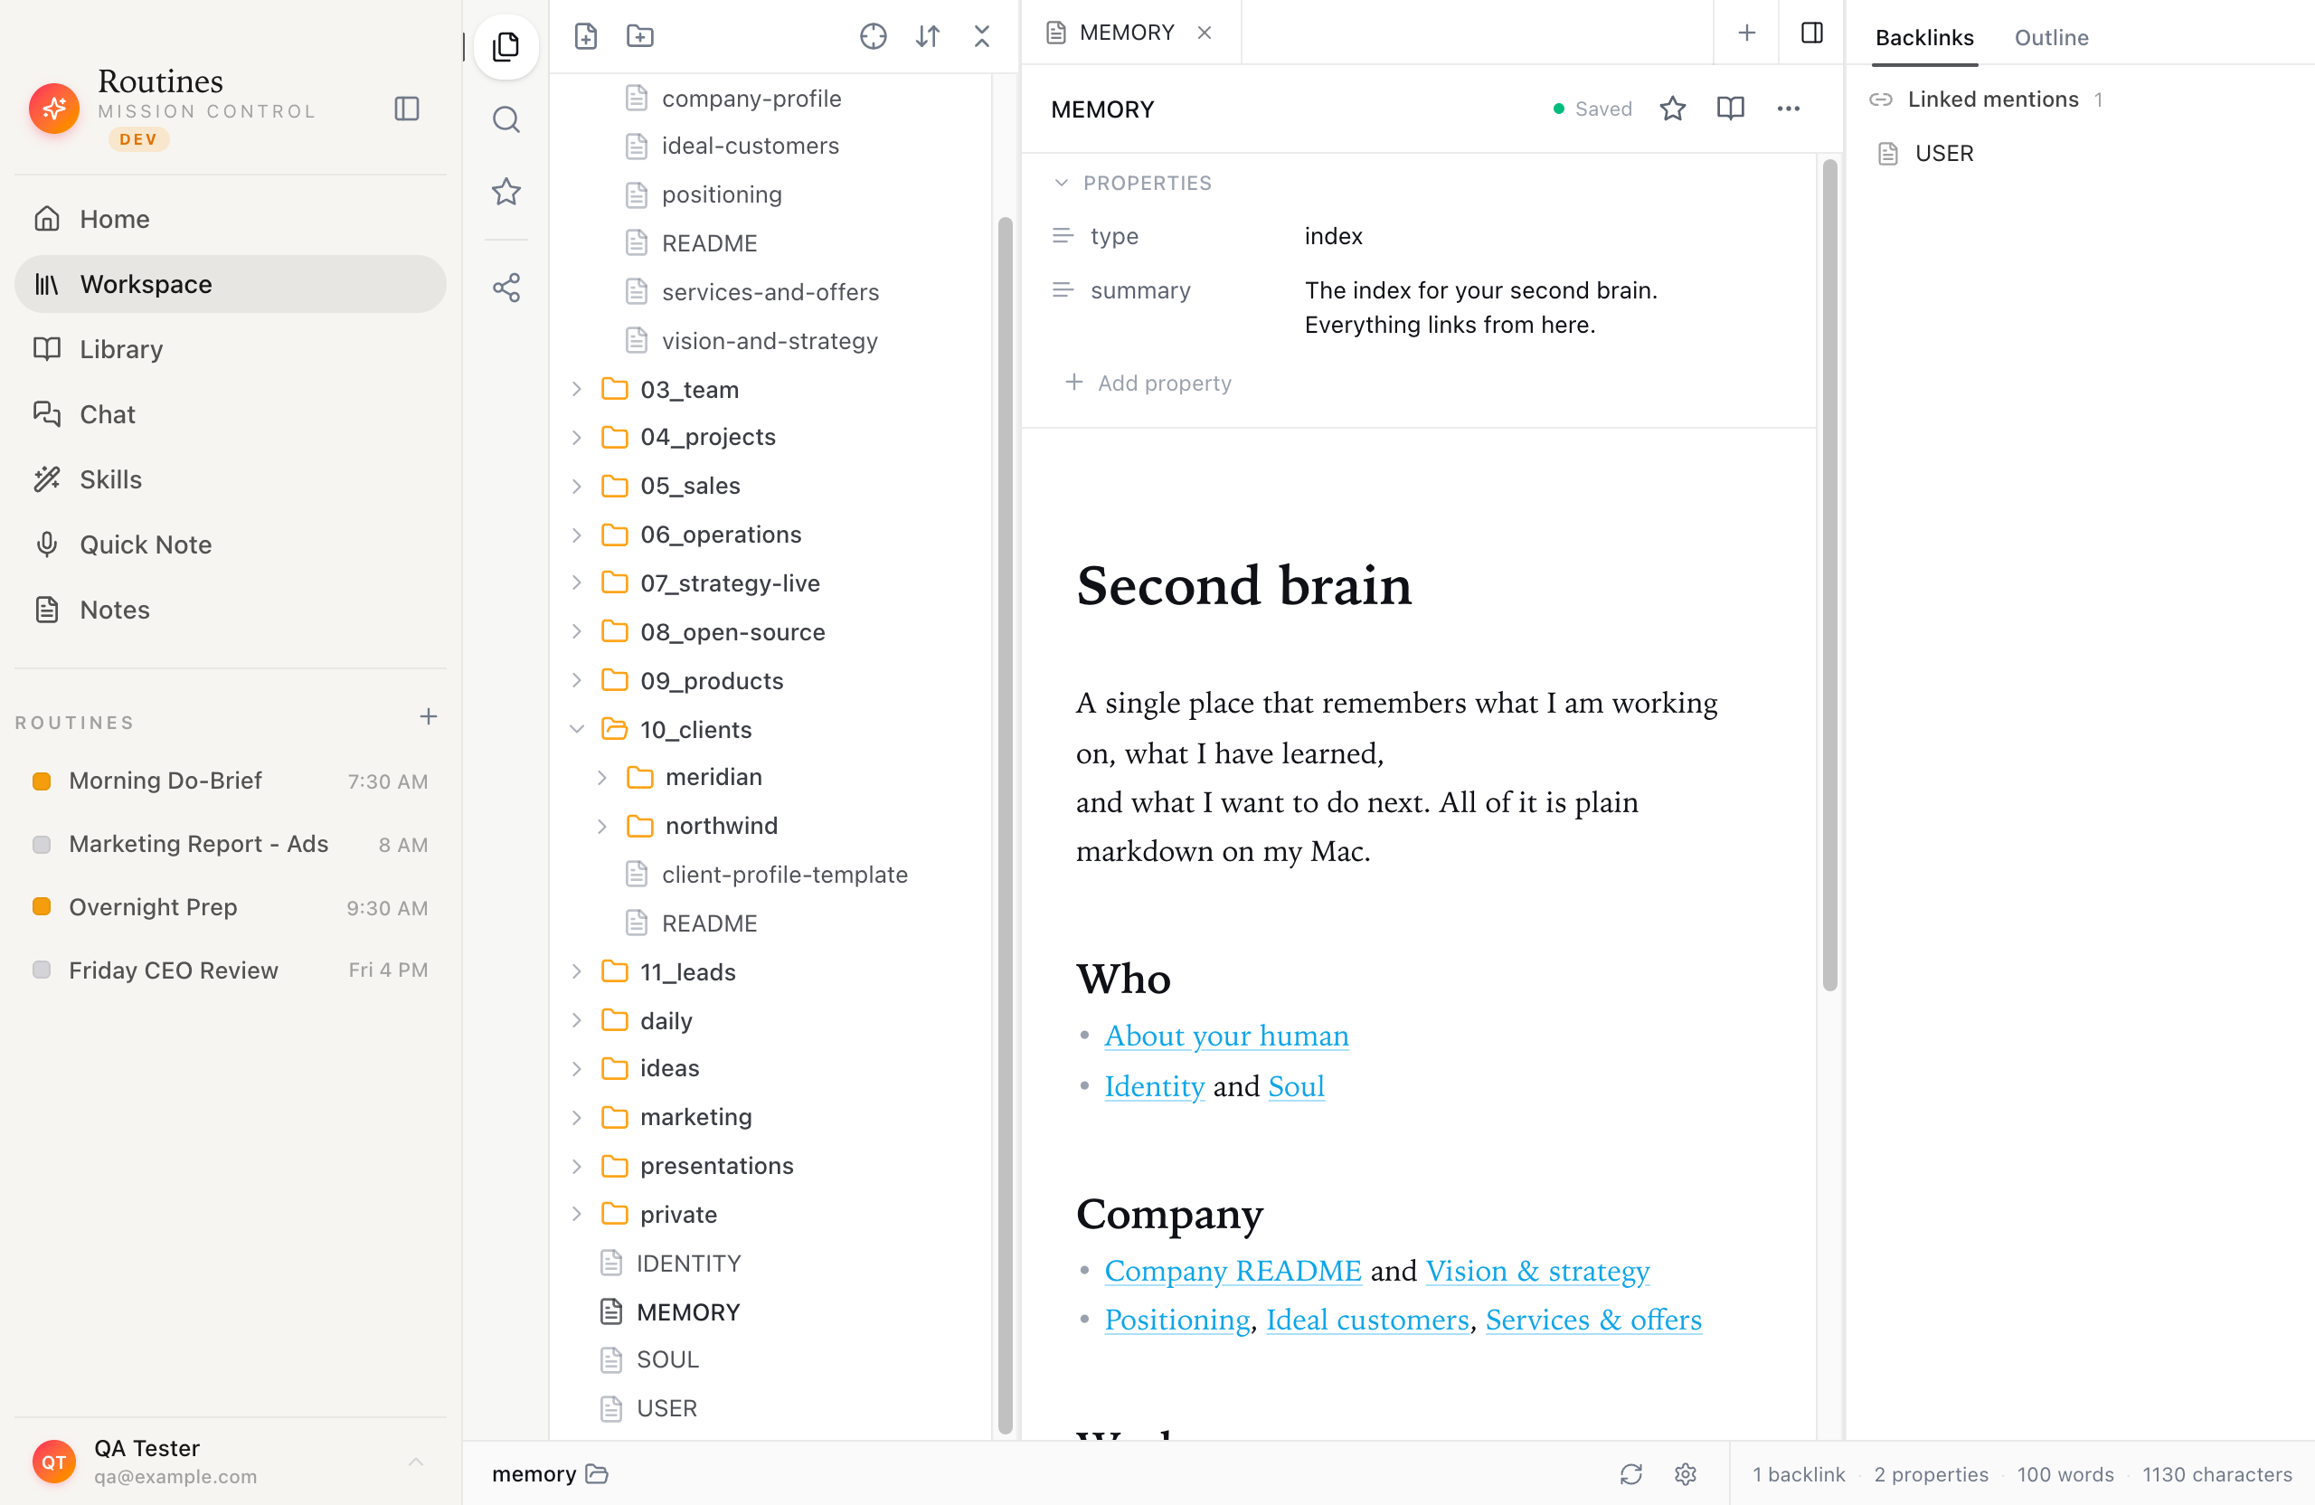Open the files explorer icon
The width and height of the screenshot is (2315, 1505).
click(506, 46)
